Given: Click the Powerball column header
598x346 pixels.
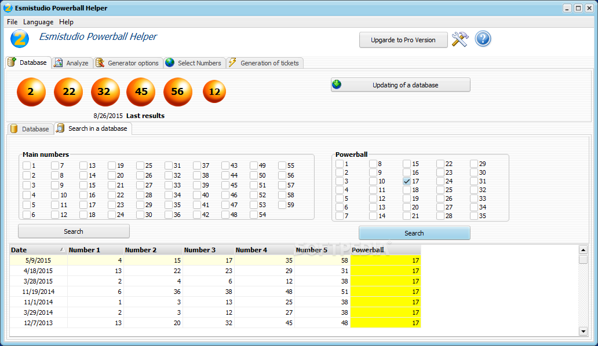Looking at the screenshot, I should pos(385,250).
